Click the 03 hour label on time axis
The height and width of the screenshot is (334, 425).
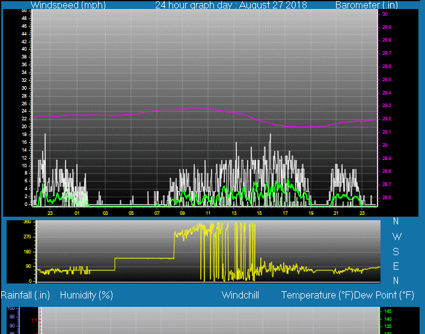click(105, 213)
